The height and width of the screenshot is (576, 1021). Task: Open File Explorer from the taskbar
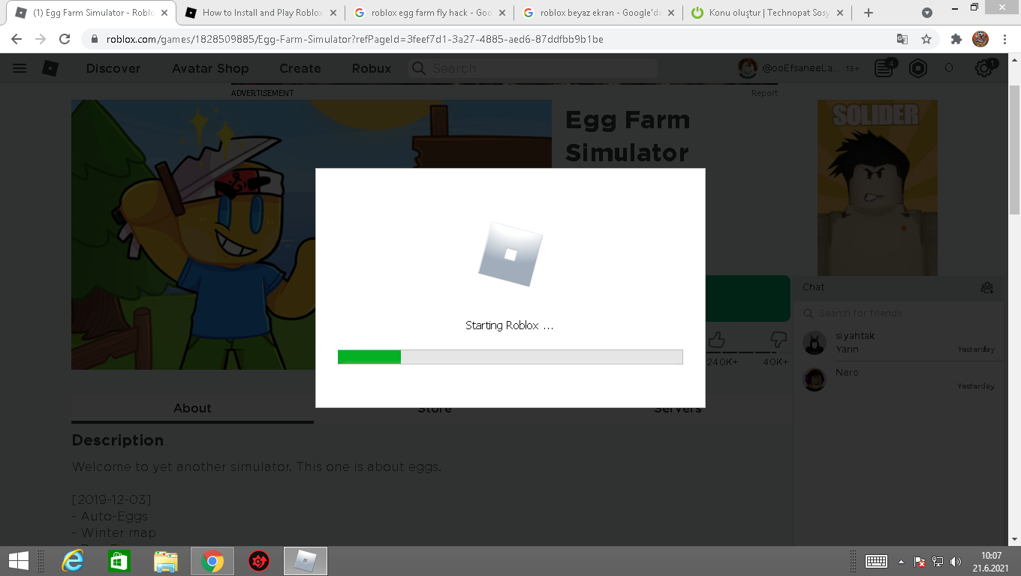166,561
